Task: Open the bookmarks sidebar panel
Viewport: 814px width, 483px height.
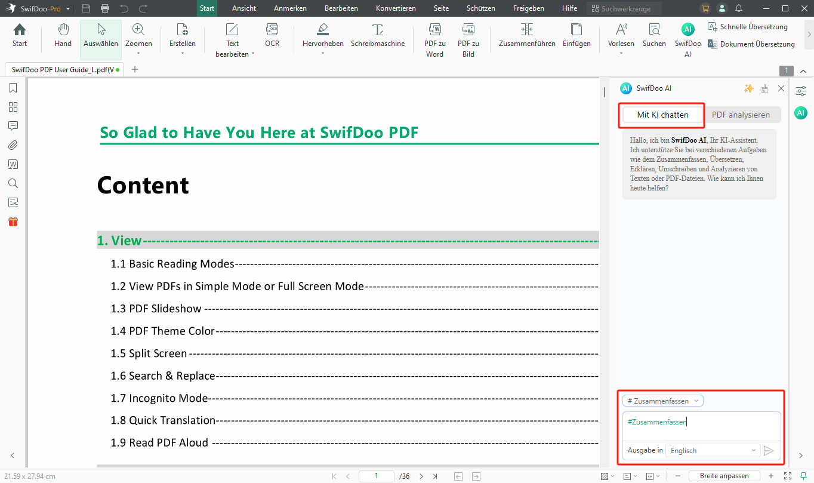Action: coord(13,88)
